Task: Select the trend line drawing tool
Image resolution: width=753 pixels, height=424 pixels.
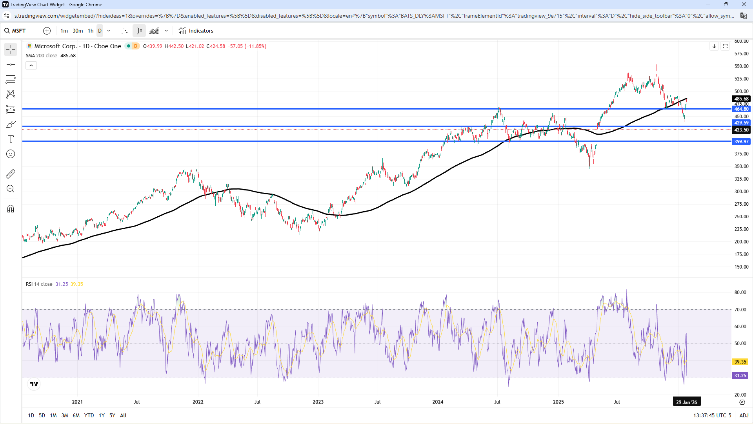Action: tap(11, 64)
